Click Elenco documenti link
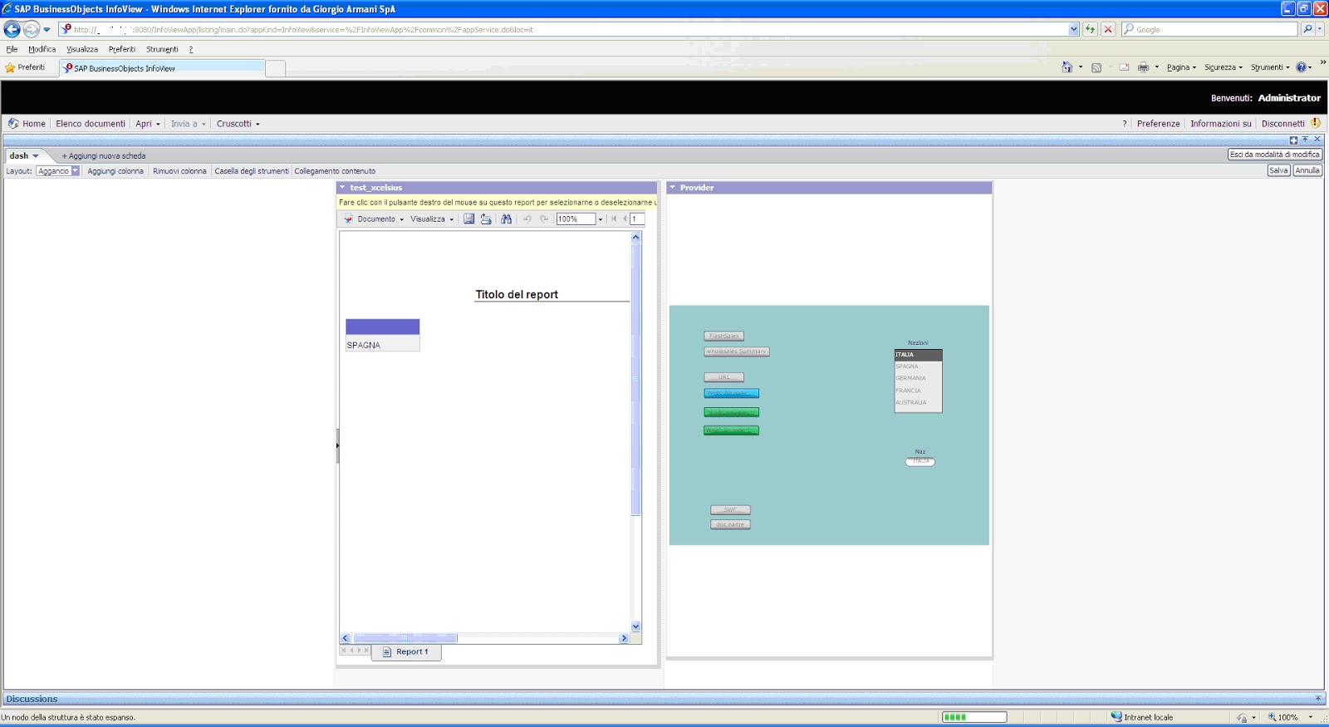The width and height of the screenshot is (1329, 727). [x=91, y=124]
